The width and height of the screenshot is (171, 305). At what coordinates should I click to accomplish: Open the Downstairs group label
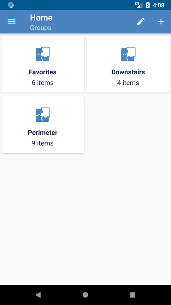(128, 72)
